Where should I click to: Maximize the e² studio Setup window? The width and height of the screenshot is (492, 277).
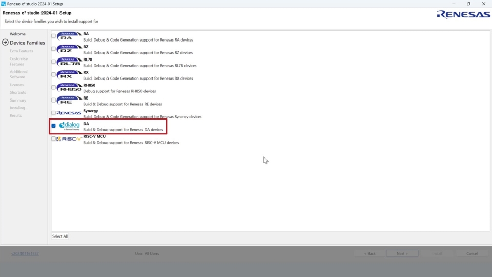pyautogui.click(x=468, y=4)
